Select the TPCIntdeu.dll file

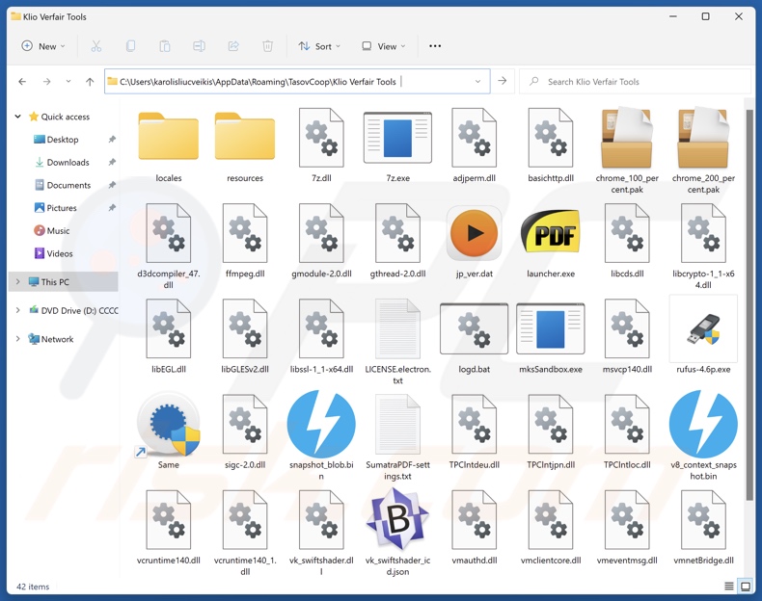(474, 432)
